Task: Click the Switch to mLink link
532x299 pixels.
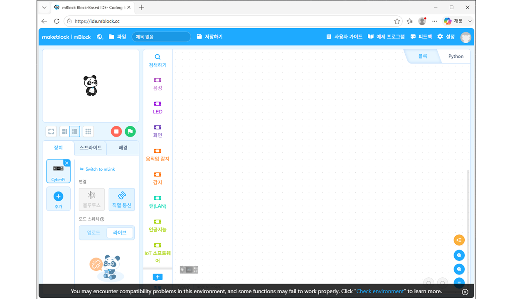Action: click(x=97, y=169)
